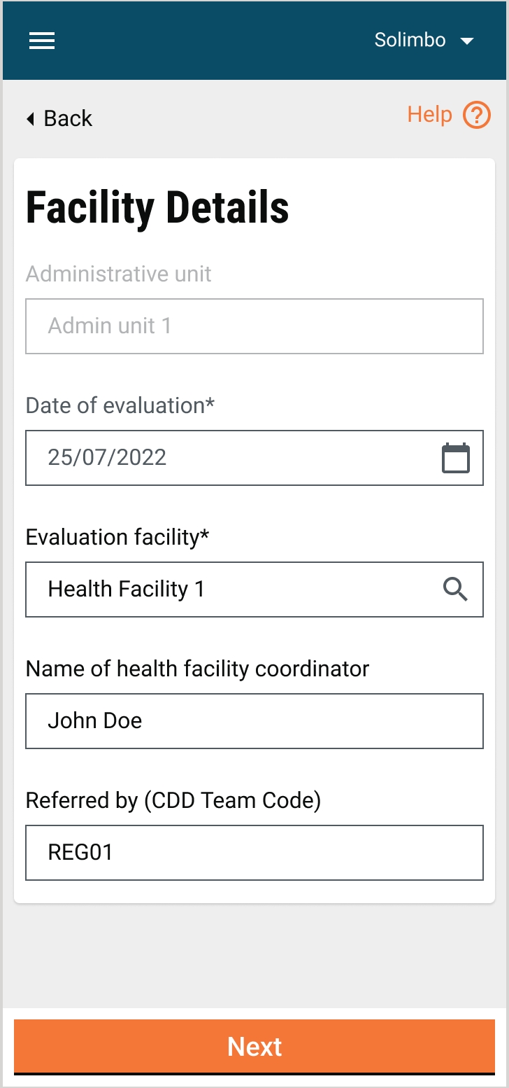This screenshot has width=509, height=1088.
Task: Open the Help link text
Action: [429, 114]
